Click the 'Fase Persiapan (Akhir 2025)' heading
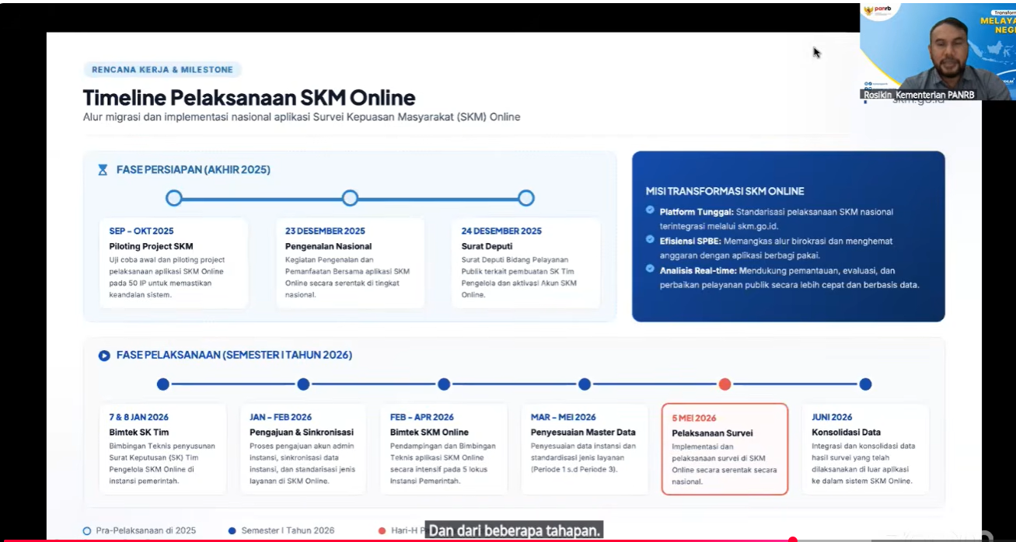 [194, 169]
